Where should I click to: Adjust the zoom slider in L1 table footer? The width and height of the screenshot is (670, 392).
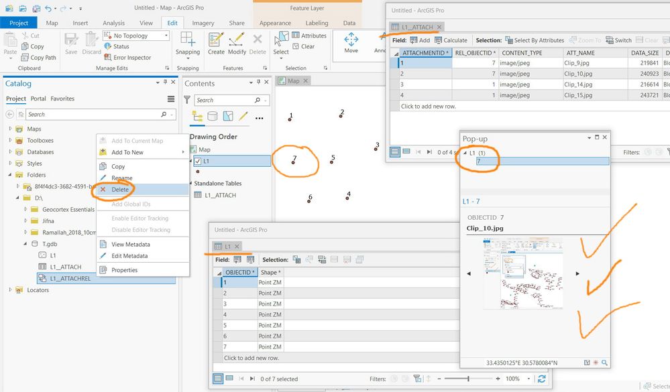click(468, 379)
